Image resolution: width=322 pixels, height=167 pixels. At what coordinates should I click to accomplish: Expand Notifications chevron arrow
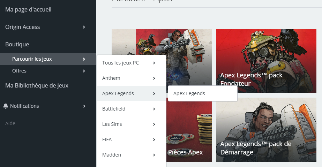[x=84, y=106]
